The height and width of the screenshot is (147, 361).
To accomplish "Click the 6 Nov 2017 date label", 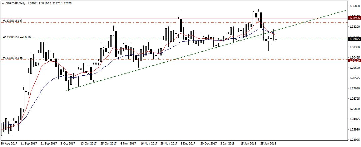I will point(129,143).
